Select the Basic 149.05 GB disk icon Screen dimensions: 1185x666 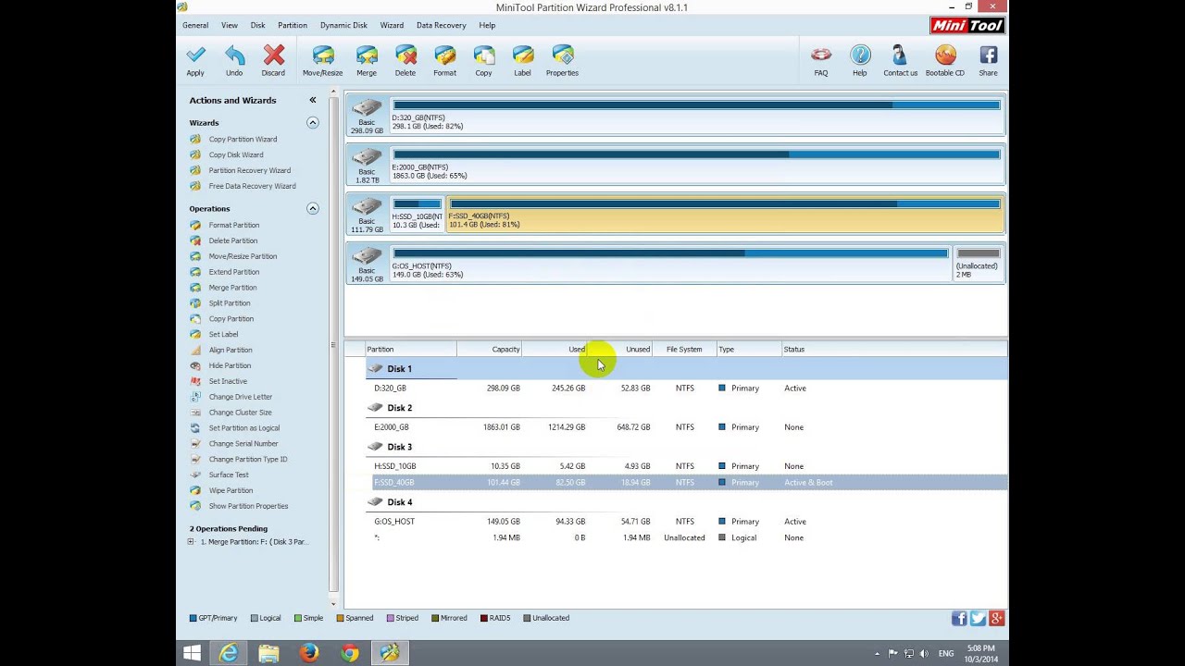point(367,264)
